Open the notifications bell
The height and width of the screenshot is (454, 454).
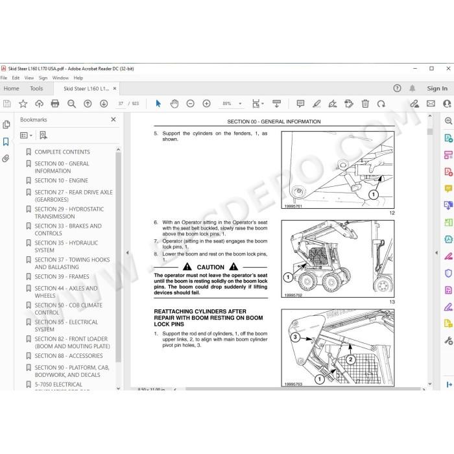tap(412, 88)
